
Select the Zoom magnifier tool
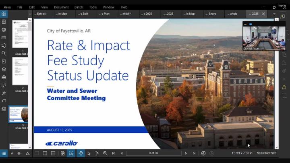[105, 153]
